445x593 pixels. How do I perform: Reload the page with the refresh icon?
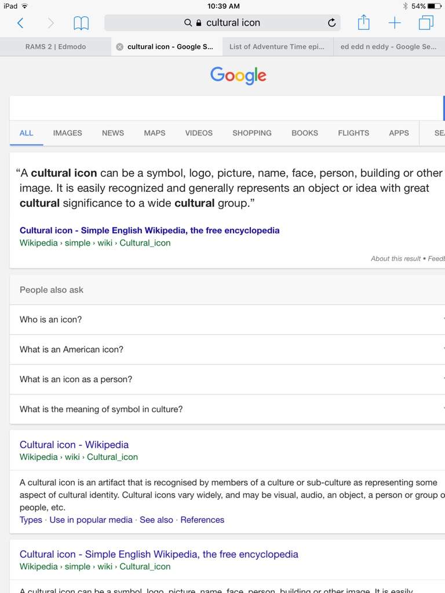coord(331,23)
